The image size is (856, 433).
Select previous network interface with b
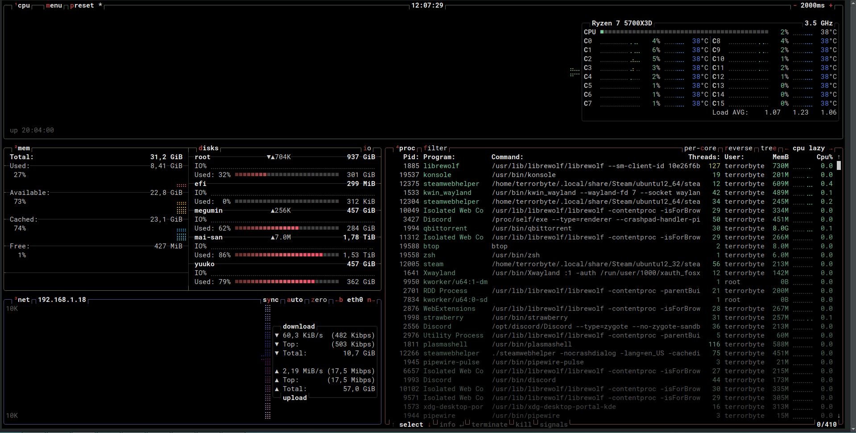click(x=339, y=300)
